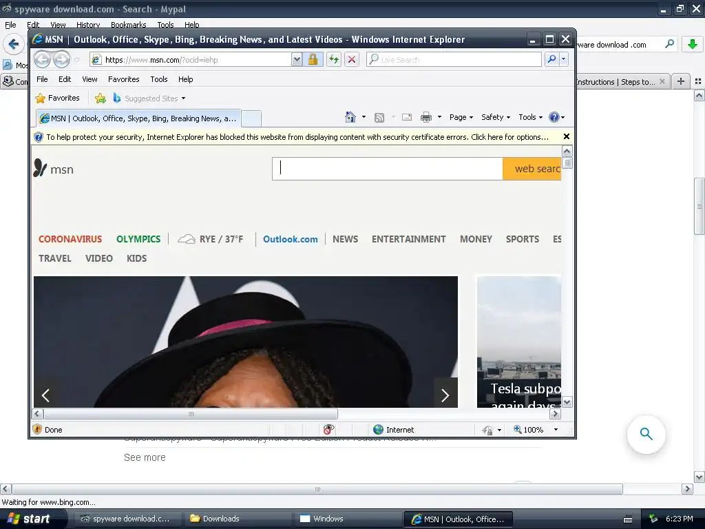
Task: Click the IE page horizontal scrollbar thumb
Action: click(191, 414)
